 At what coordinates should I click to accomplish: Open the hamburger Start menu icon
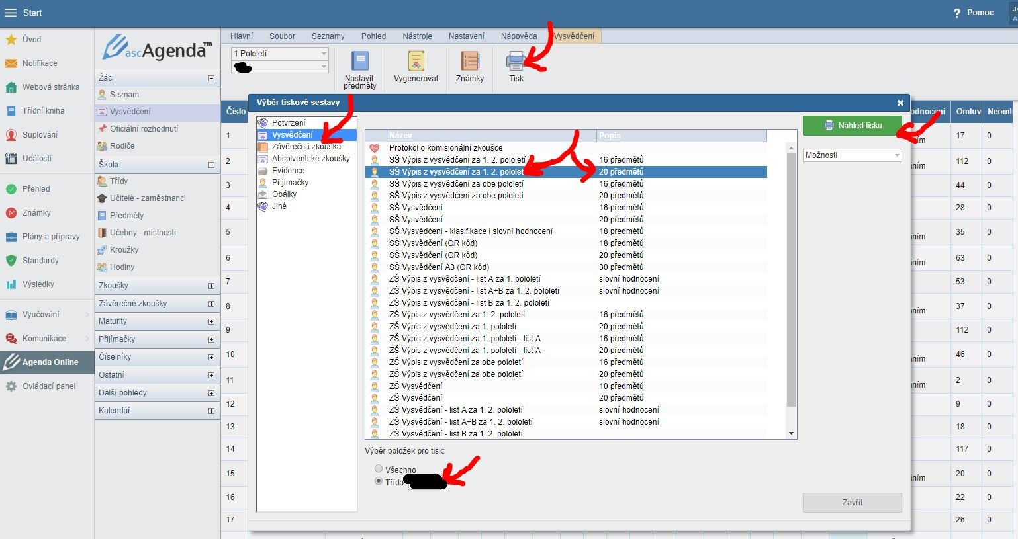[x=11, y=13]
